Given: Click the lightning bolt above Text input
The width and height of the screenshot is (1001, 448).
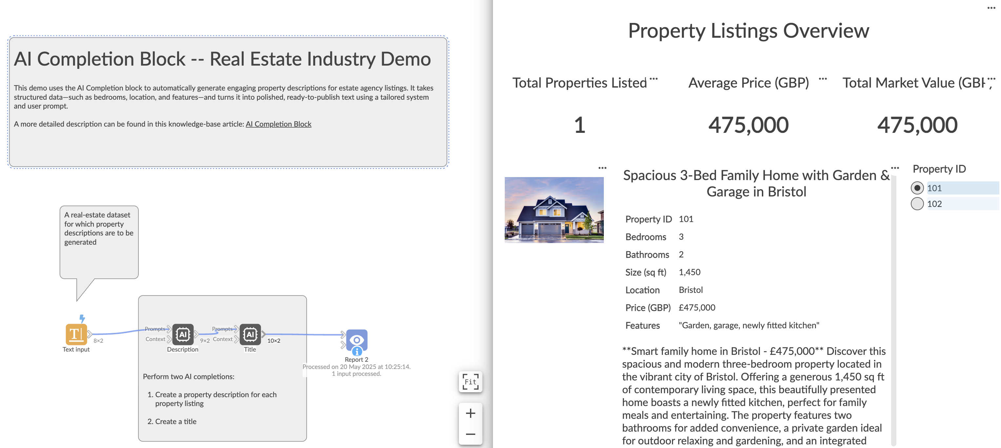Looking at the screenshot, I should tap(82, 318).
